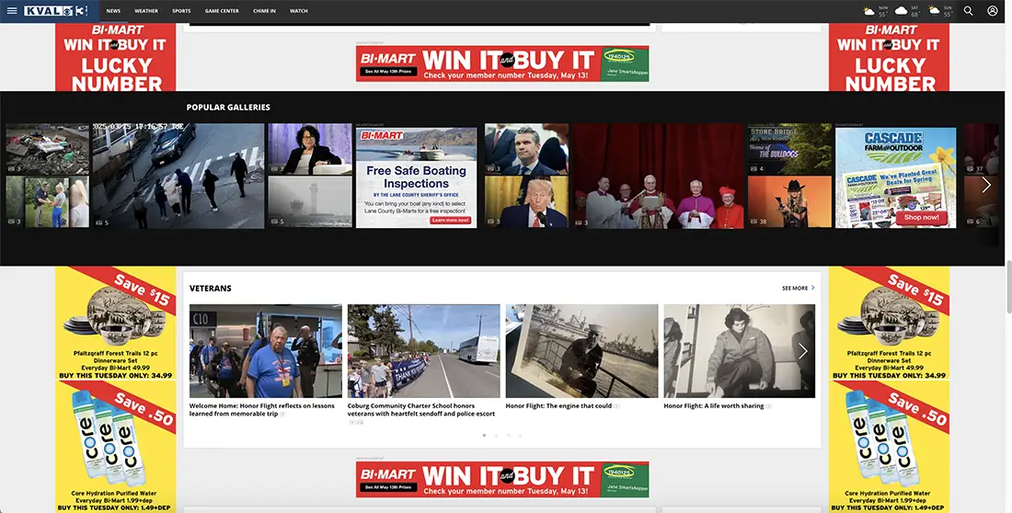1012x513 pixels.
Task: Click video icon beside A life worth sharing
Action: [769, 406]
